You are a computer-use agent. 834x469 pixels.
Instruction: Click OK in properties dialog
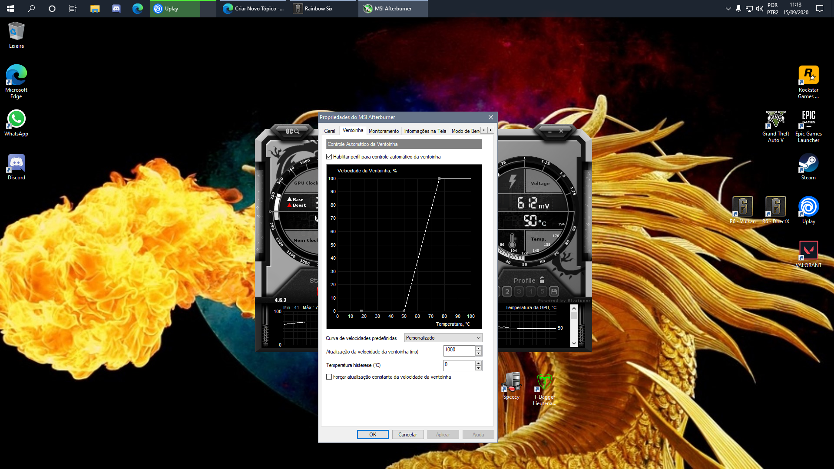(x=373, y=435)
